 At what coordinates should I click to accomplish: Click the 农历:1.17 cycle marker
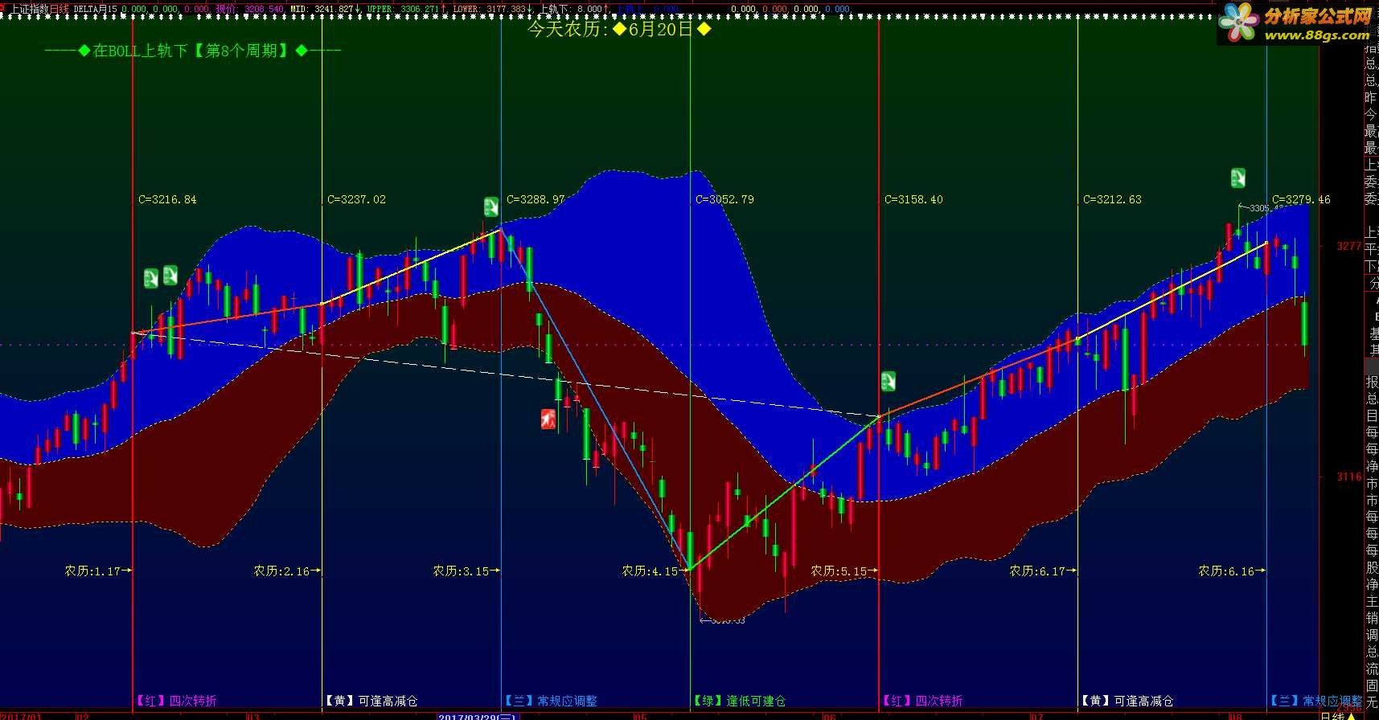click(x=98, y=571)
